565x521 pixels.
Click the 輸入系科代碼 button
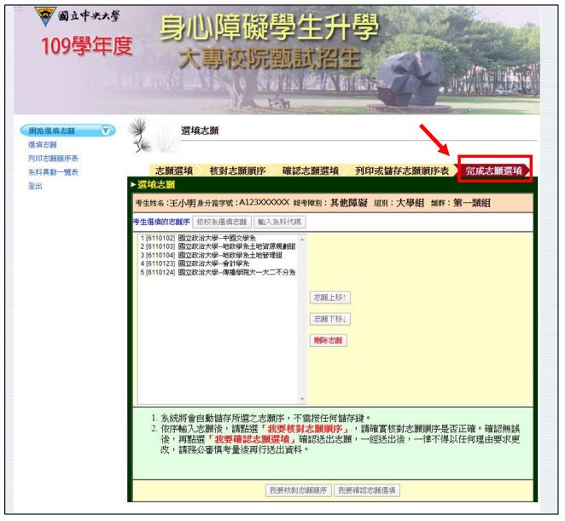pos(280,223)
